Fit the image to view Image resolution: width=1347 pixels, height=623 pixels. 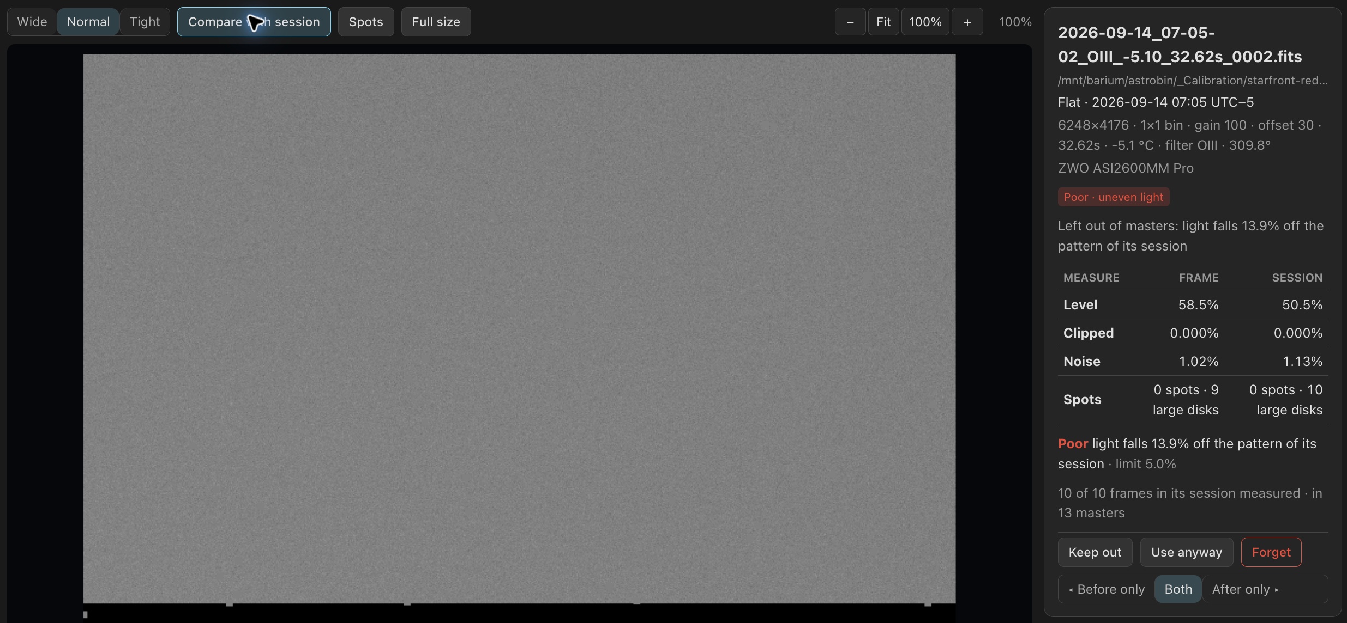(x=883, y=22)
